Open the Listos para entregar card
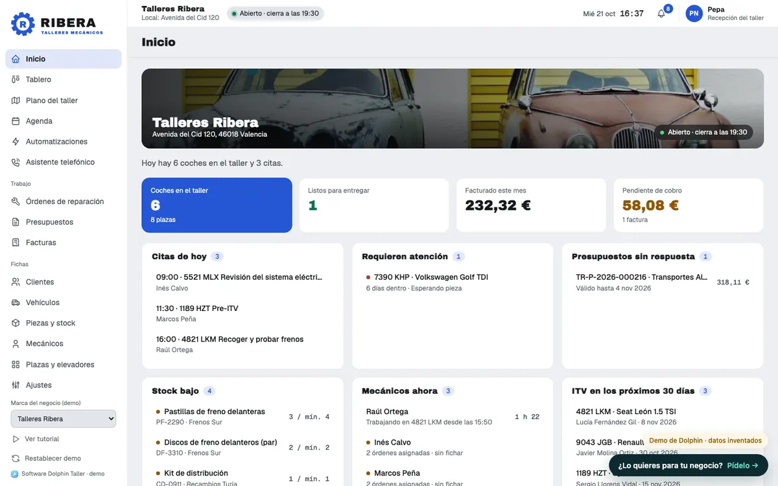The width and height of the screenshot is (778, 486). (x=374, y=205)
